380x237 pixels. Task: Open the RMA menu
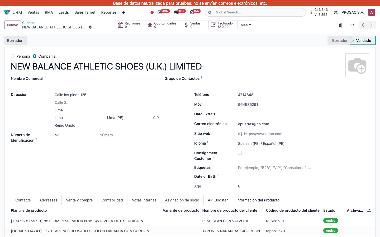(x=49, y=12)
